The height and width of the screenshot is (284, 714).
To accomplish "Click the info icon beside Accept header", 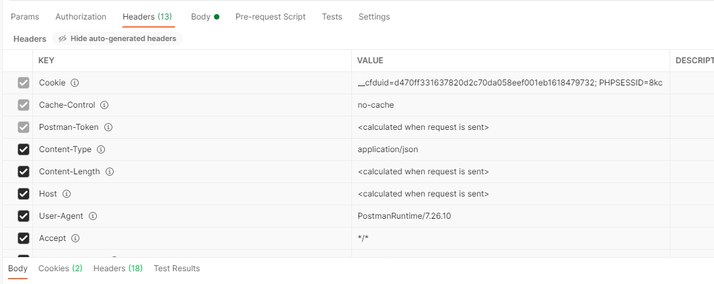I will pyautogui.click(x=75, y=238).
